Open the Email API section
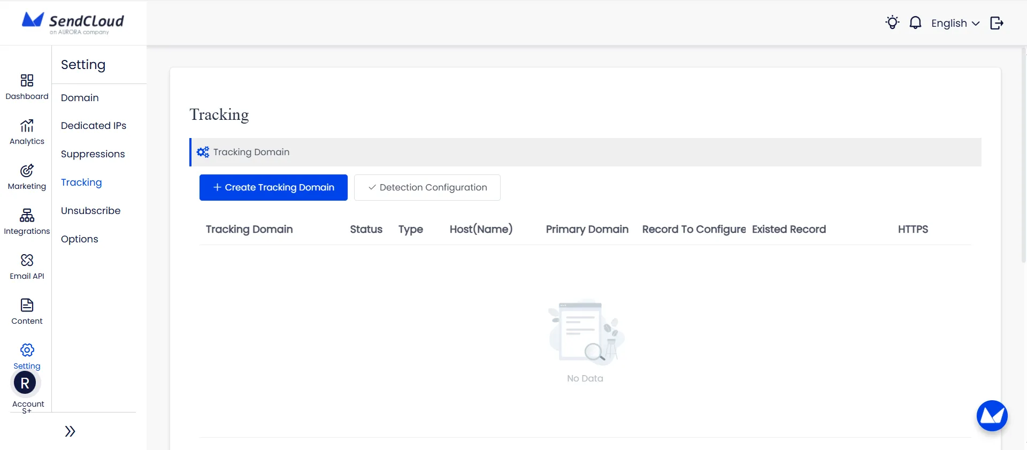Image resolution: width=1027 pixels, height=450 pixels. point(27,267)
